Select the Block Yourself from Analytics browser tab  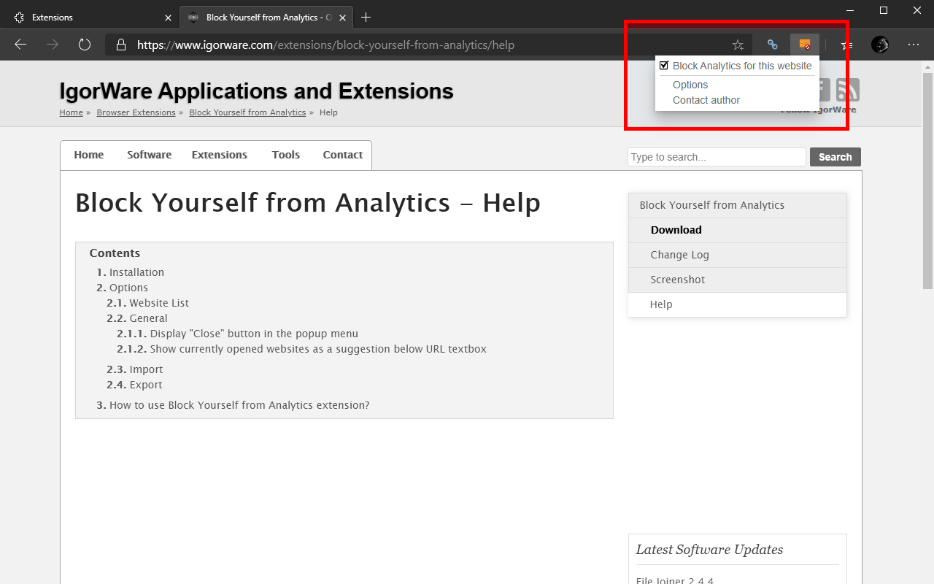click(267, 17)
